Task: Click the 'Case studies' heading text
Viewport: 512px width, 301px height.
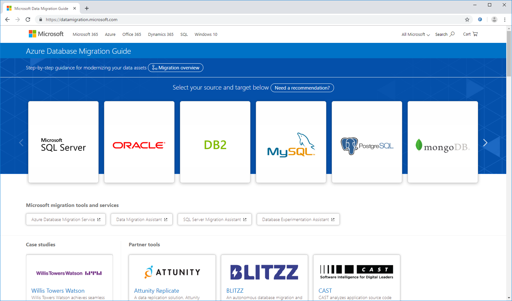Action: pyautogui.click(x=41, y=245)
